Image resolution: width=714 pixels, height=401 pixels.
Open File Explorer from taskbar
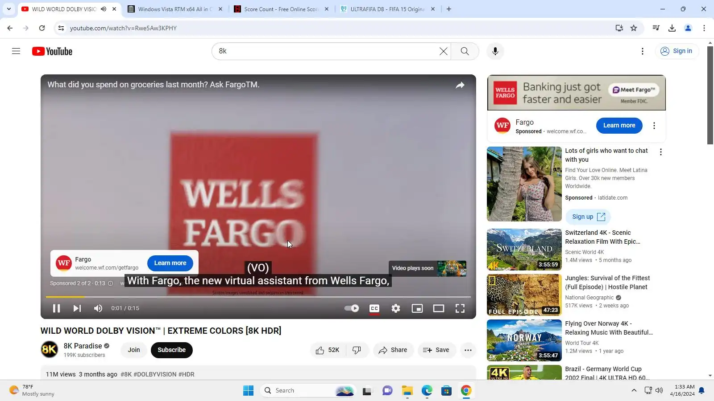point(407,391)
